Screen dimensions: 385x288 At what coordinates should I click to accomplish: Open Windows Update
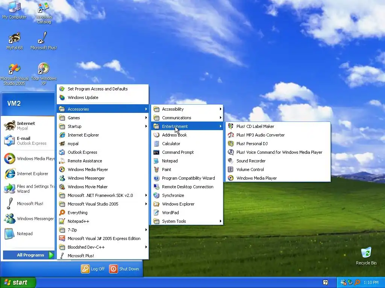[x=103, y=97]
